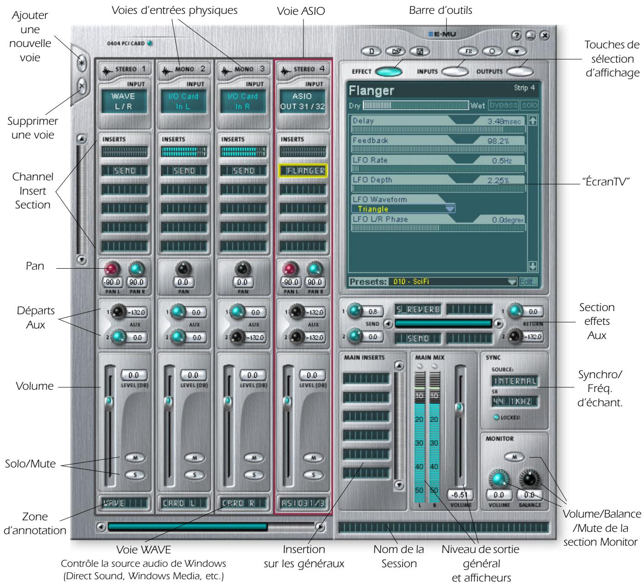The image size is (644, 587).
Task: Open the toolbar down-arrow menu
Action: pos(516,51)
